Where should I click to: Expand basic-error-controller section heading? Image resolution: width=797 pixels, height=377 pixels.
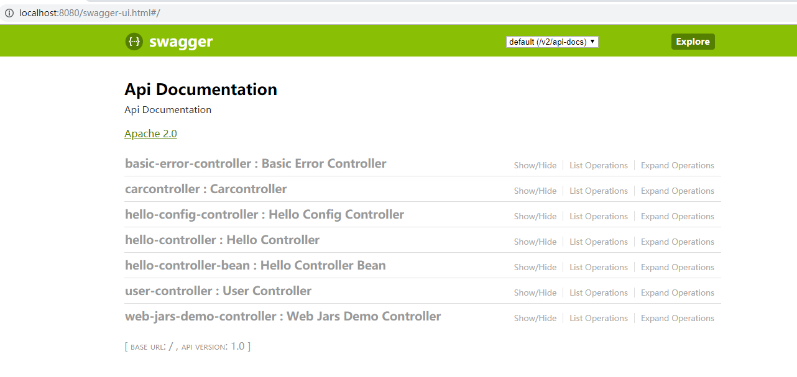pos(256,164)
